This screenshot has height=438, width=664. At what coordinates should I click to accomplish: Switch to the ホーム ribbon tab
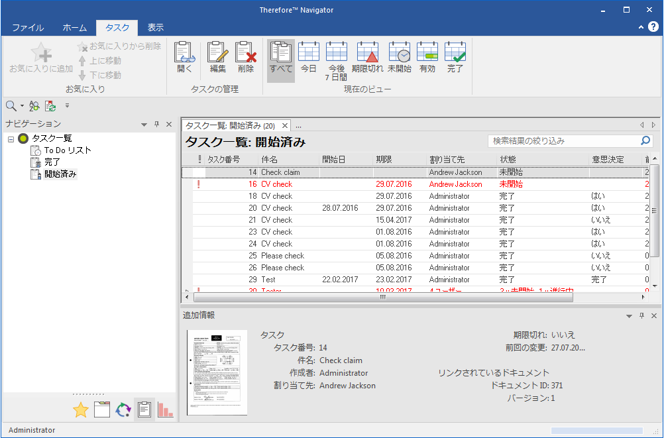74,28
